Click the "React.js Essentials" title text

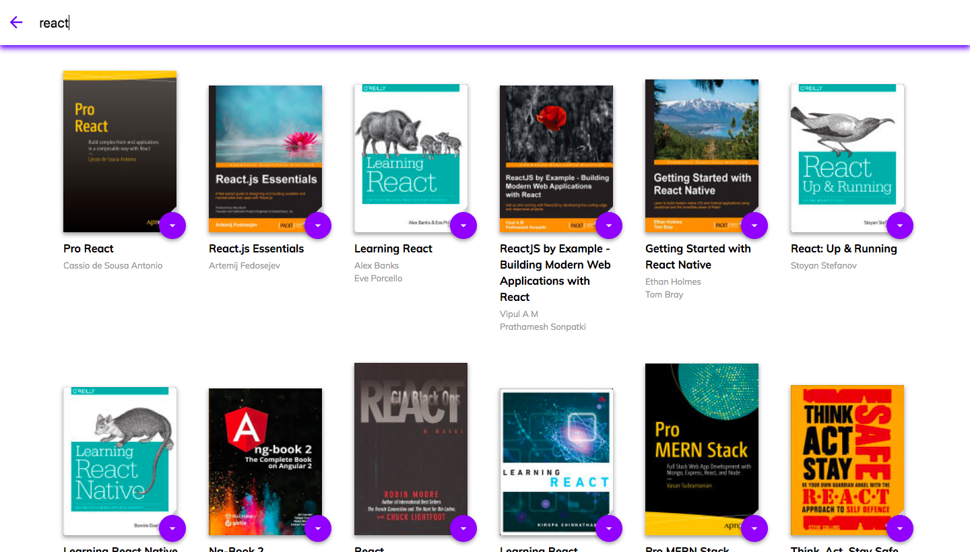[x=256, y=248]
